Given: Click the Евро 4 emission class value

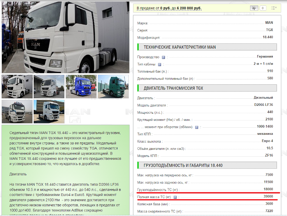Looking at the screenshot, I should tap(267, 141).
